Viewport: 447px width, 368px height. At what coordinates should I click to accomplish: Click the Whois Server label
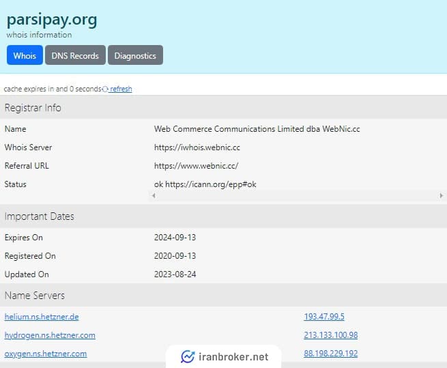[28, 147]
